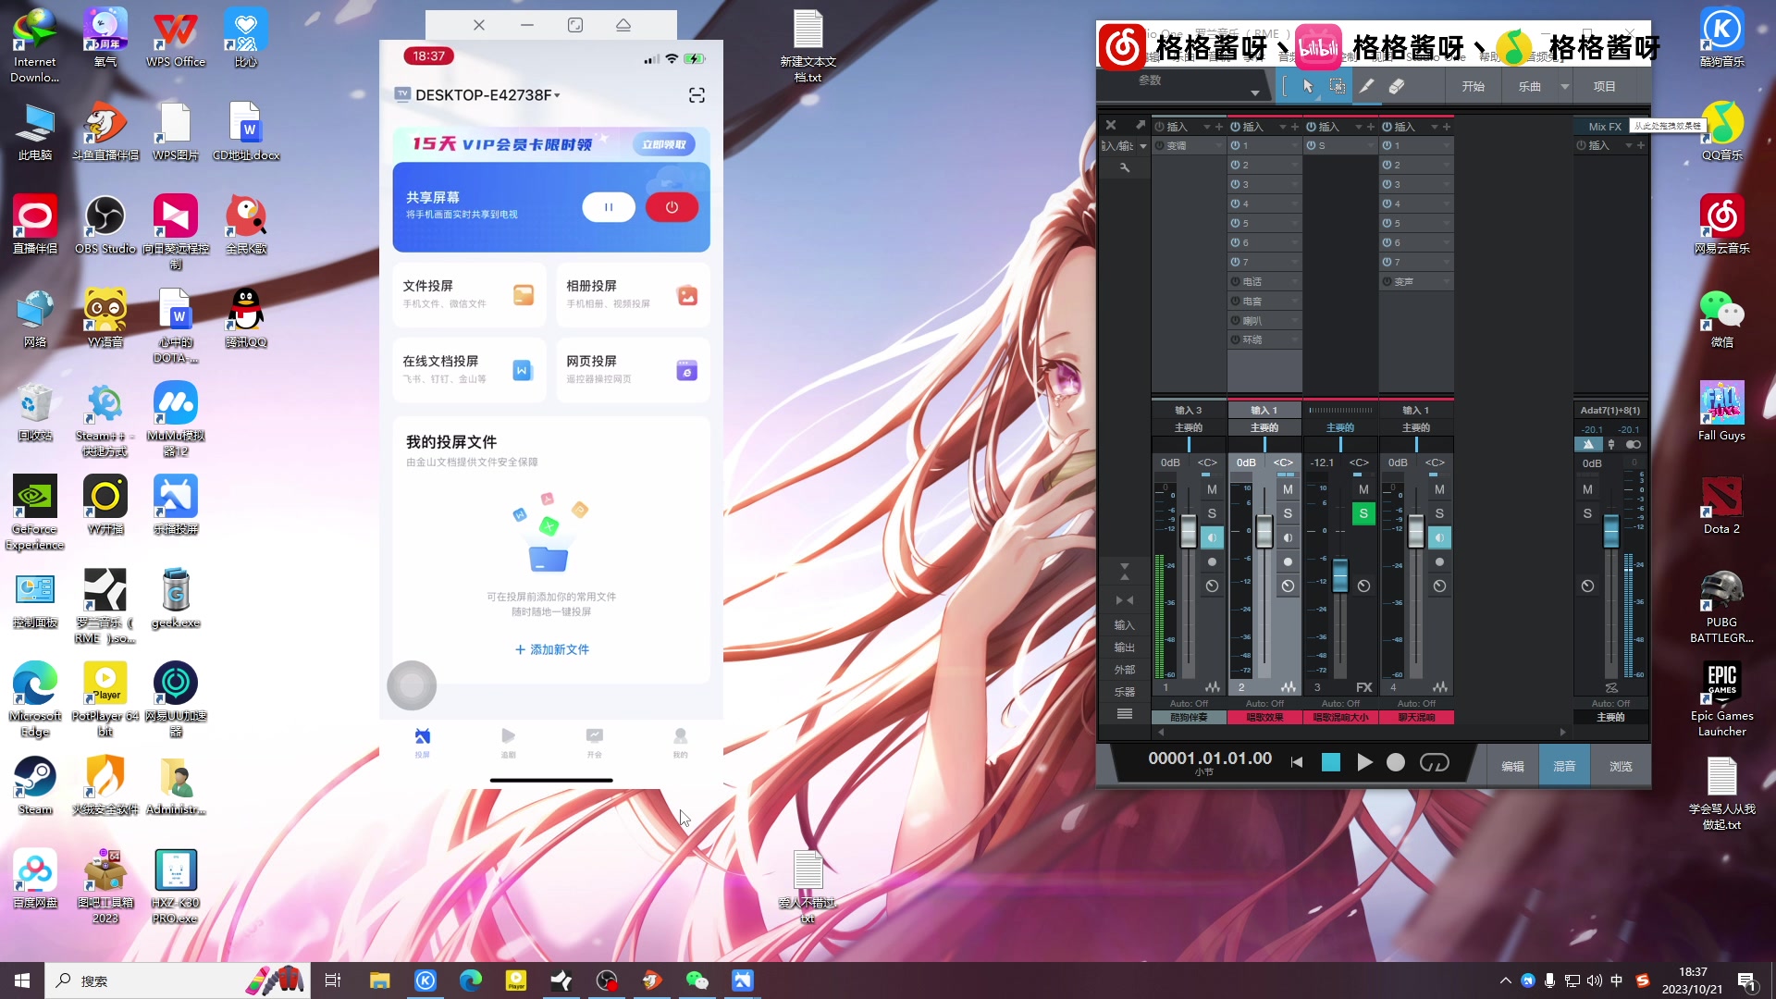Select the paint pencil tool
This screenshot has height=999, width=1776.
point(1366,86)
